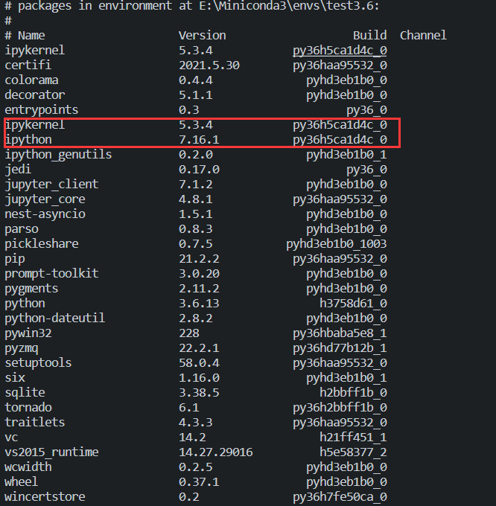Click version 3.6.13 of python
Image resolution: width=496 pixels, height=506 pixels.
[199, 303]
